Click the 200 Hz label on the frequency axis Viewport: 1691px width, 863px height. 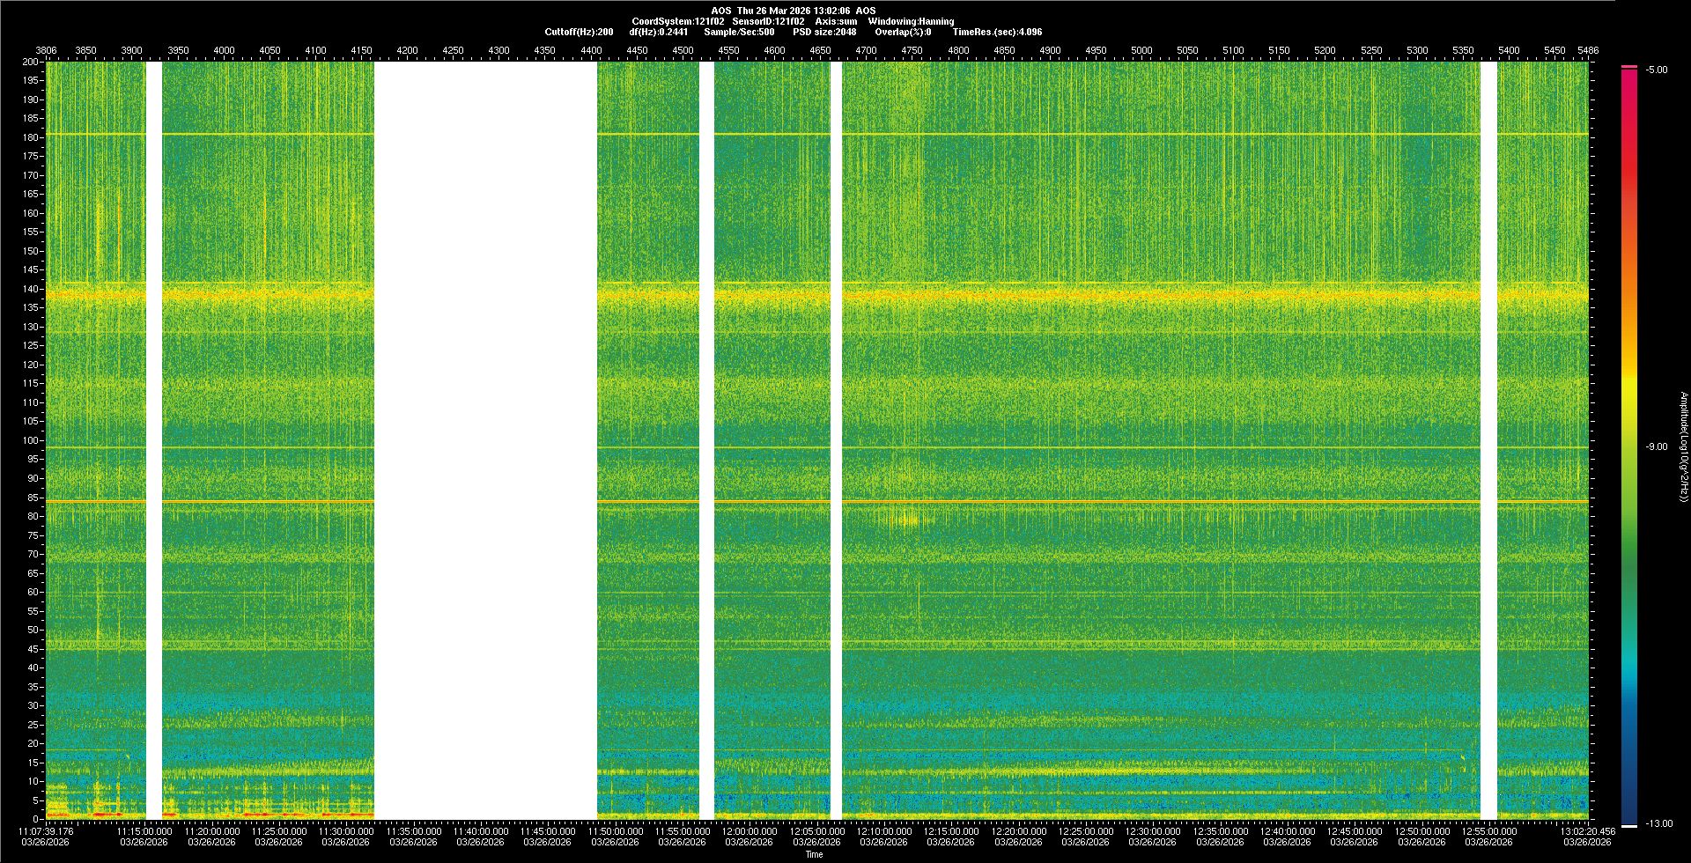tap(30, 63)
